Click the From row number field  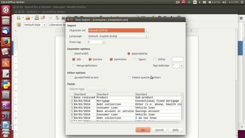(x=95, y=42)
